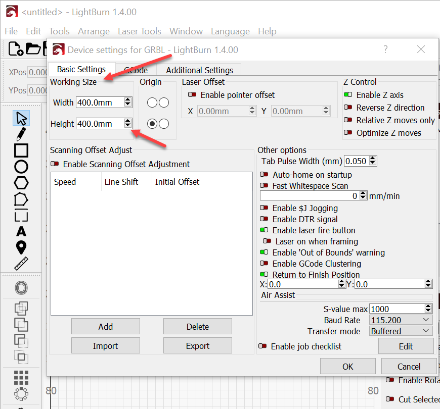Open the Arrange menu
This screenshot has height=409, width=440.
click(94, 31)
